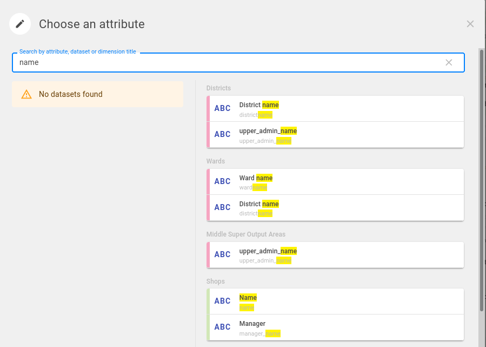Click the Middle Super Output Areas heading

(245, 234)
